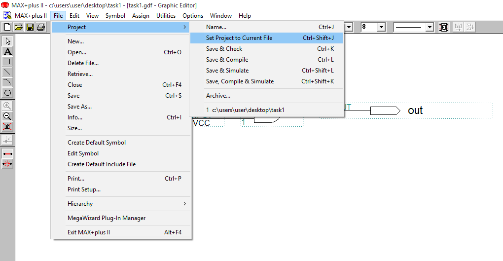Click the 'out' output pin label
Viewport: 503px width, 261px height.
point(415,111)
